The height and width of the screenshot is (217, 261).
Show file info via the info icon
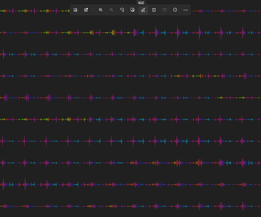click(x=175, y=10)
